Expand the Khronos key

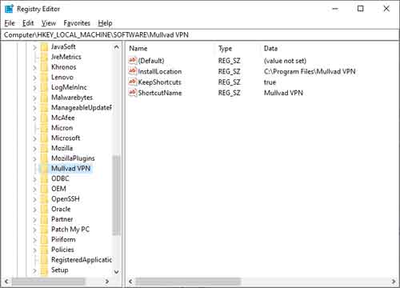(x=34, y=68)
